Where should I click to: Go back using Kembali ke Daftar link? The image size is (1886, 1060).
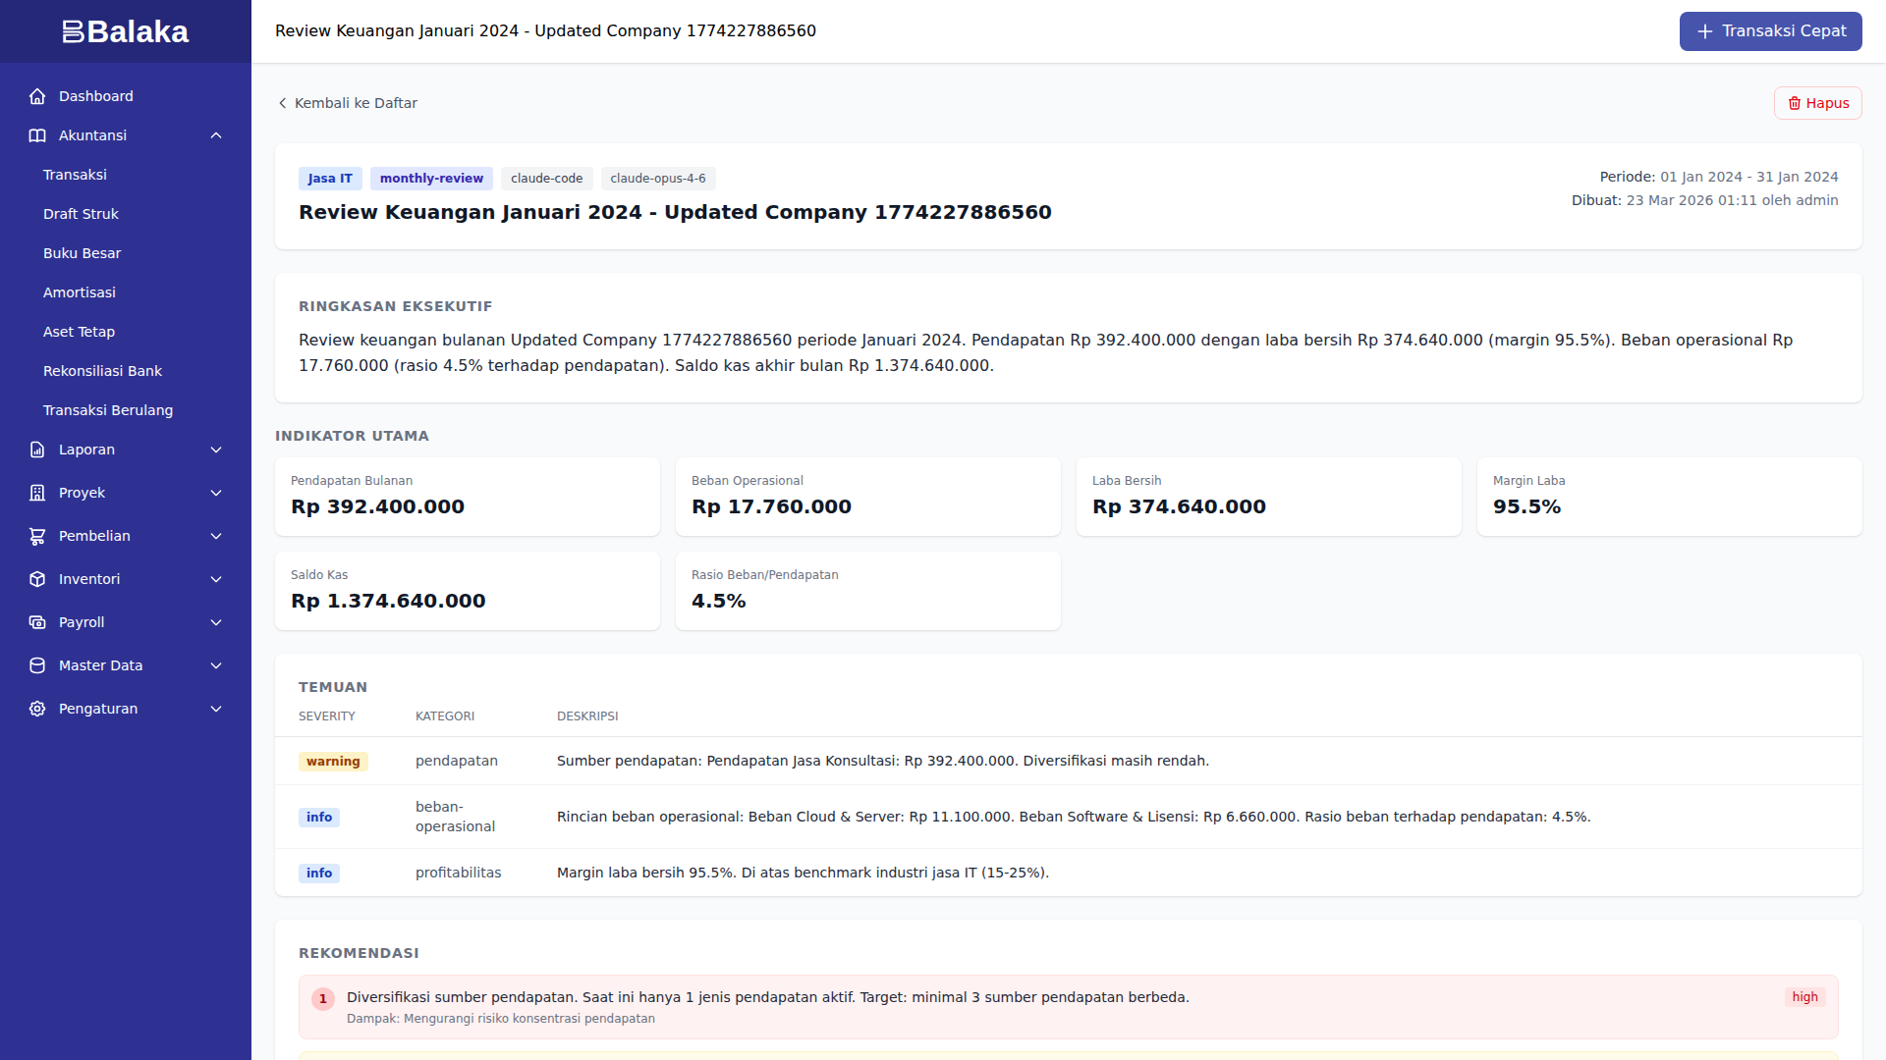point(348,102)
